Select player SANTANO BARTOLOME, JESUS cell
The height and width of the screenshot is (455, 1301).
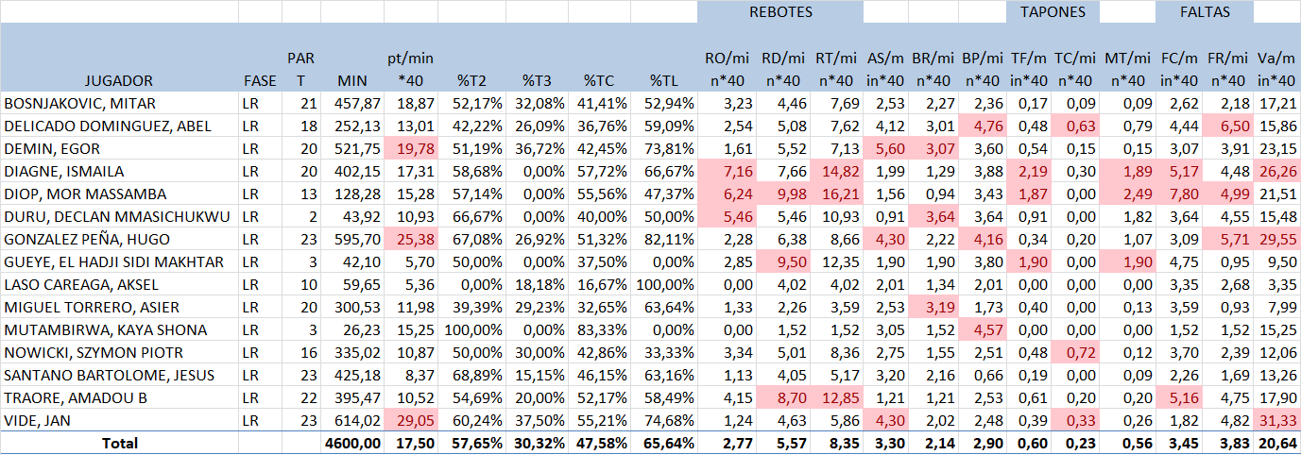[119, 375]
